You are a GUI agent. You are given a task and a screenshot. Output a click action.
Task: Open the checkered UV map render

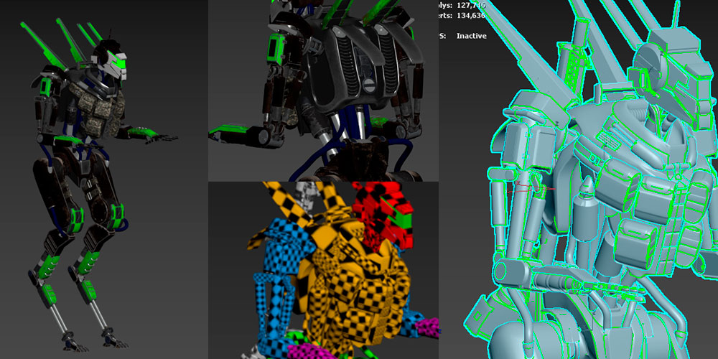[x=323, y=269]
